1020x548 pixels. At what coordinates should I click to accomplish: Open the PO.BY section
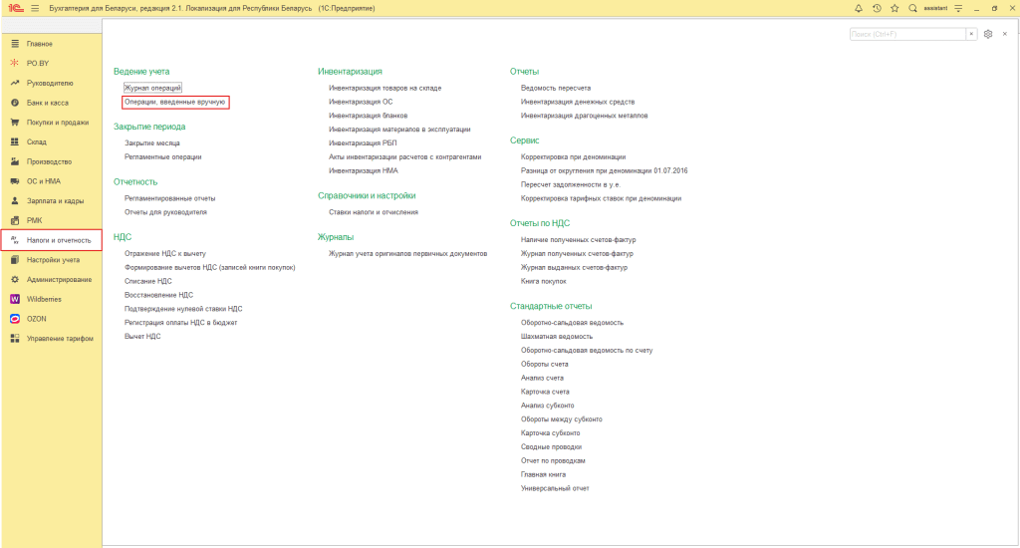(38, 63)
